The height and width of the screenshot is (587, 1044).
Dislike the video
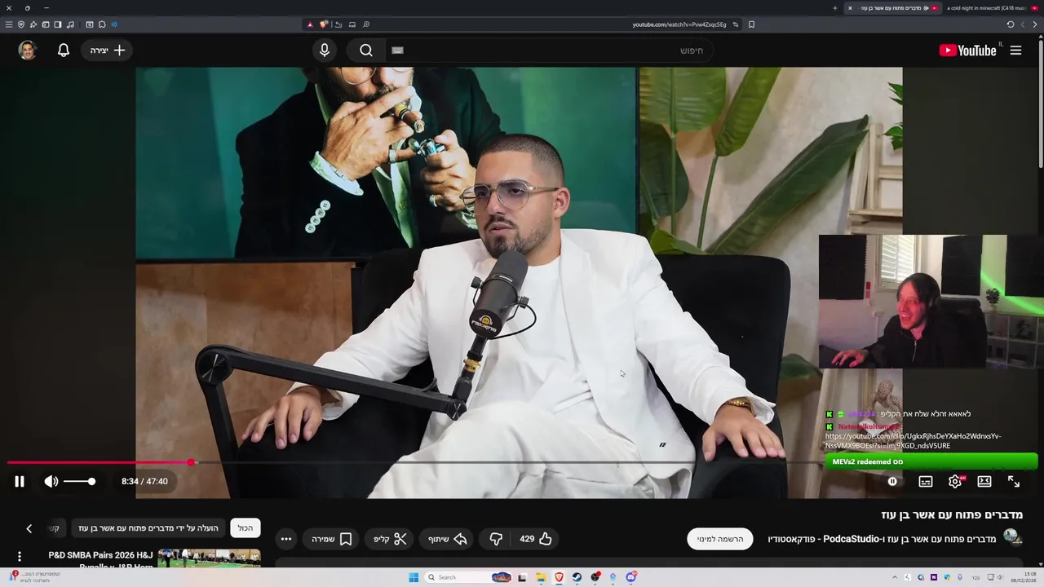point(496,539)
